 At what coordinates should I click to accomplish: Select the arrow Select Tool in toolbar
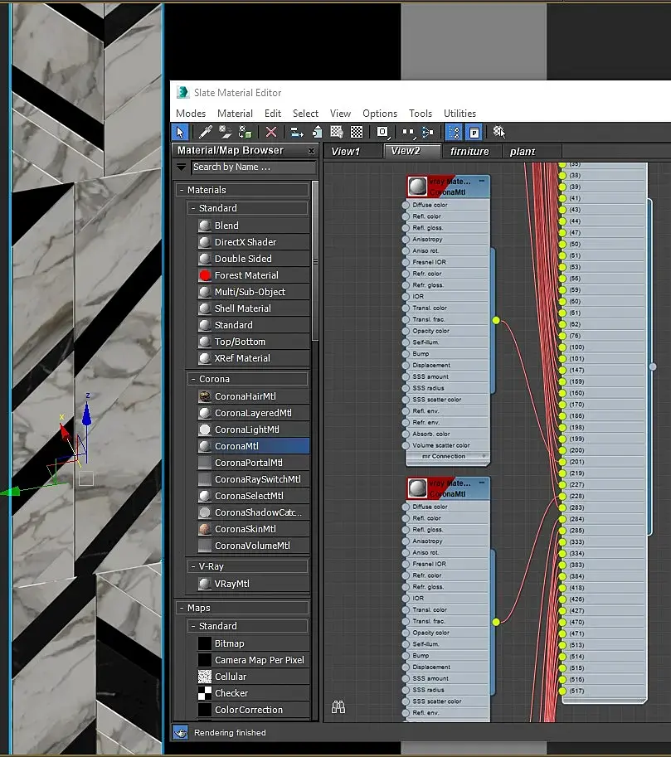[x=180, y=132]
